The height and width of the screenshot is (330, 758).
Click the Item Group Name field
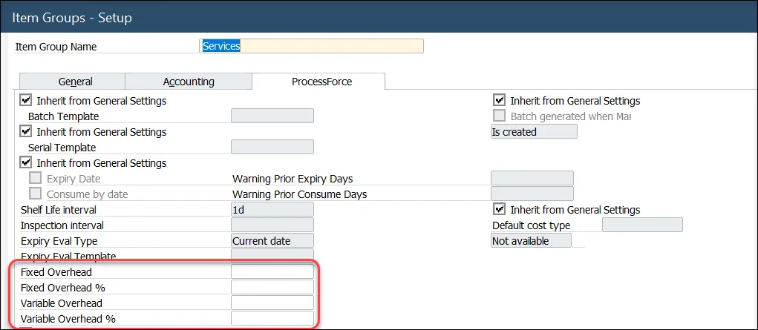point(312,46)
